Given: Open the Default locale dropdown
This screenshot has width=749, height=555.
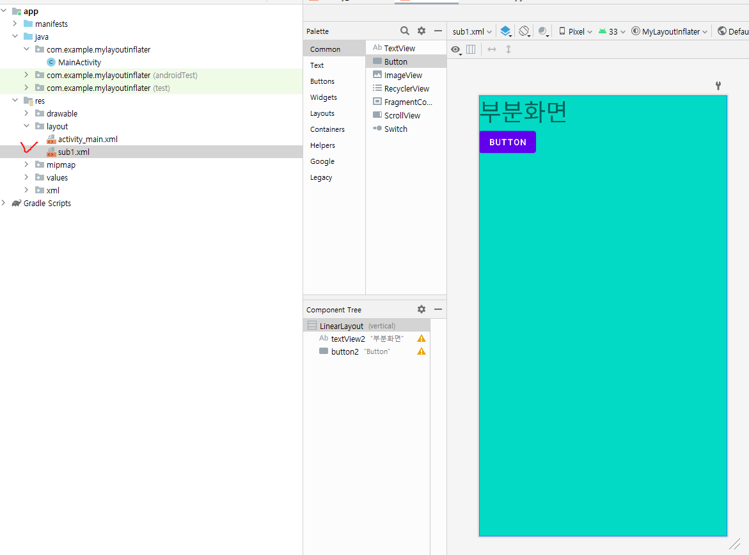Looking at the screenshot, I should pos(733,31).
